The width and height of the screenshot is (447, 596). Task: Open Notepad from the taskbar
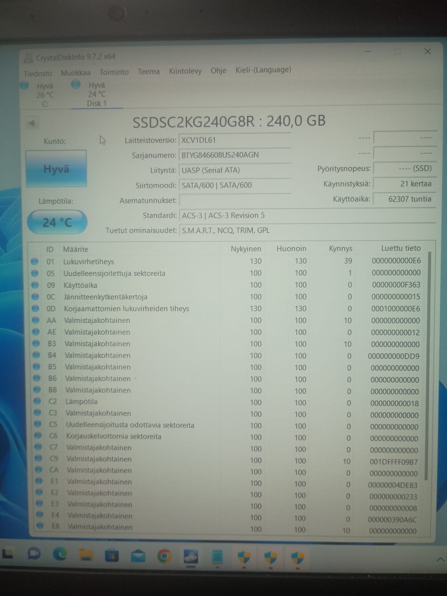[x=217, y=557]
